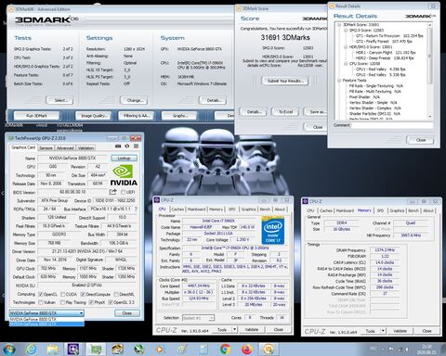This screenshot has height=356, width=446.
Task: Toggle the Ray Tracing checkbox
Action: pyautogui.click(x=63, y=302)
